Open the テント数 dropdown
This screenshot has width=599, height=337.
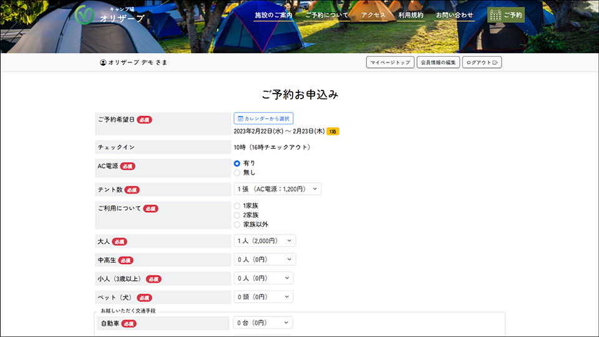277,189
